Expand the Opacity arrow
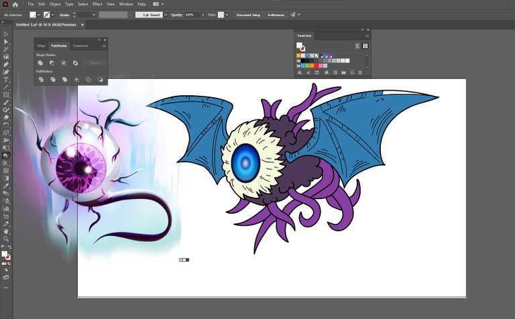Screen dimensions: 515x319 pos(203,15)
